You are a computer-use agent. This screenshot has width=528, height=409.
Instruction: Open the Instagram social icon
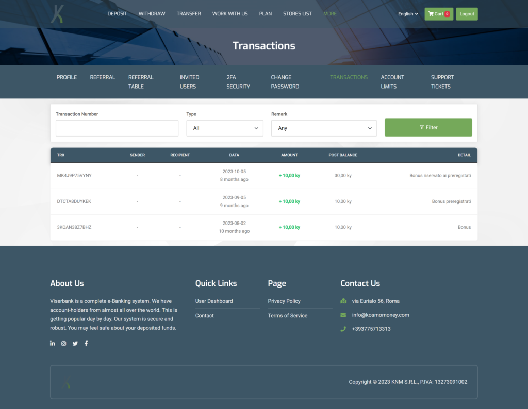64,344
